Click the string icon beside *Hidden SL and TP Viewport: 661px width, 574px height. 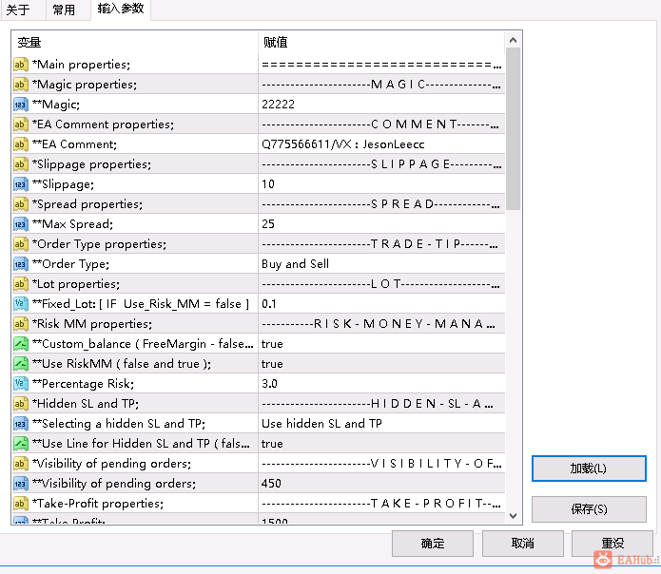click(x=20, y=404)
